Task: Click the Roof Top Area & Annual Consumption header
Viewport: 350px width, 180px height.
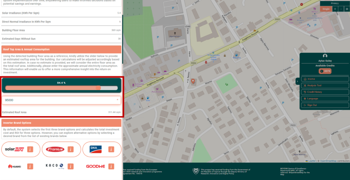Action: 61,49
